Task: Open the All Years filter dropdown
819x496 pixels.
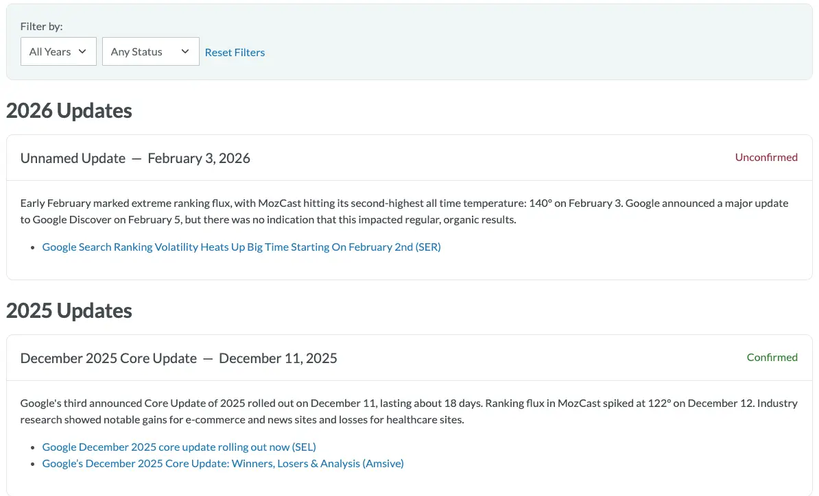Action: 58,51
